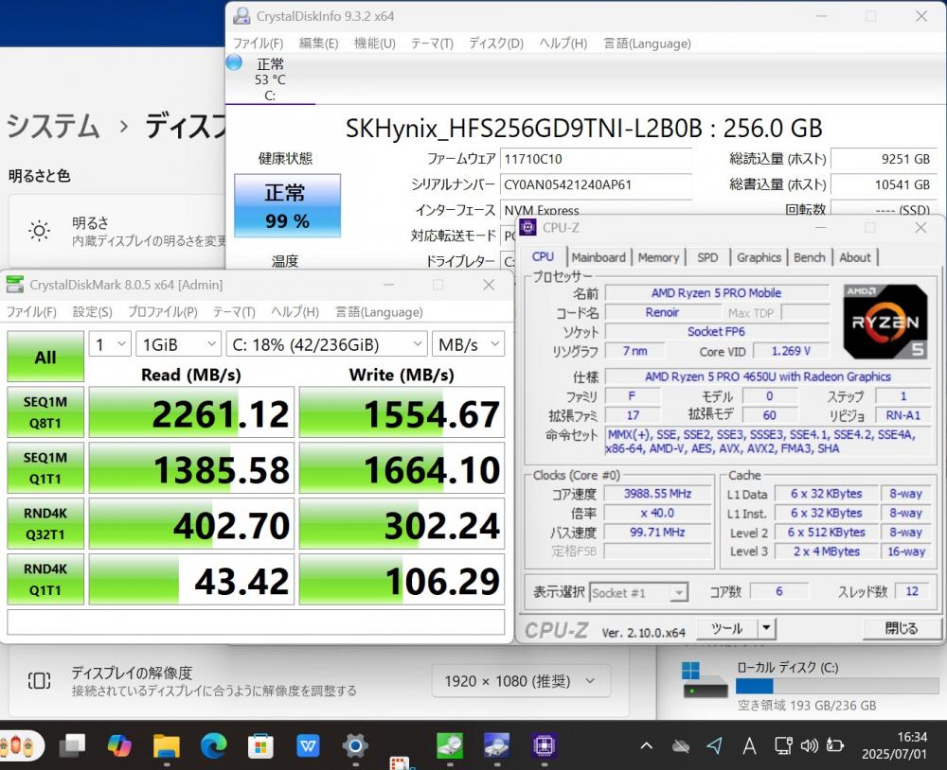Click the 2261.12 sequential read result
Viewport: 947px width, 770px height.
pyautogui.click(x=191, y=412)
